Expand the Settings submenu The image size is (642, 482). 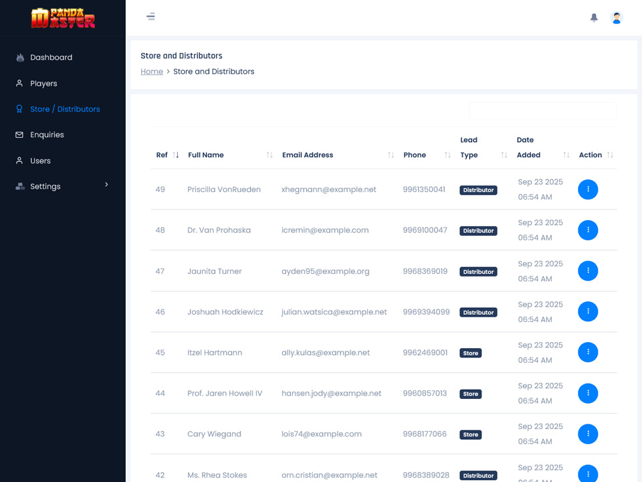click(x=63, y=186)
